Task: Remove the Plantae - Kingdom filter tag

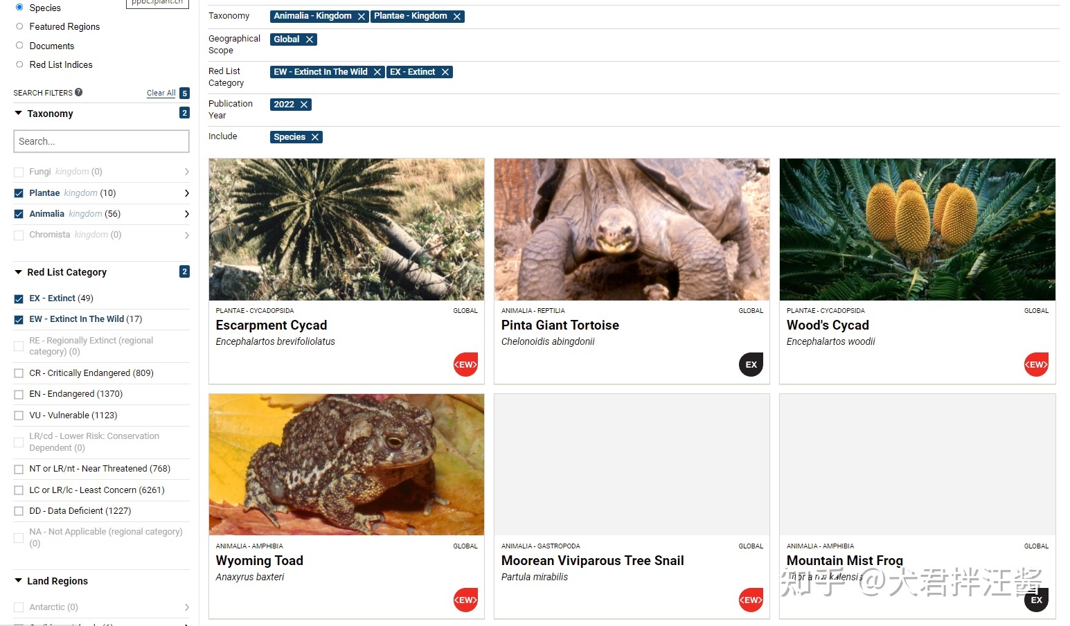Action: [456, 17]
